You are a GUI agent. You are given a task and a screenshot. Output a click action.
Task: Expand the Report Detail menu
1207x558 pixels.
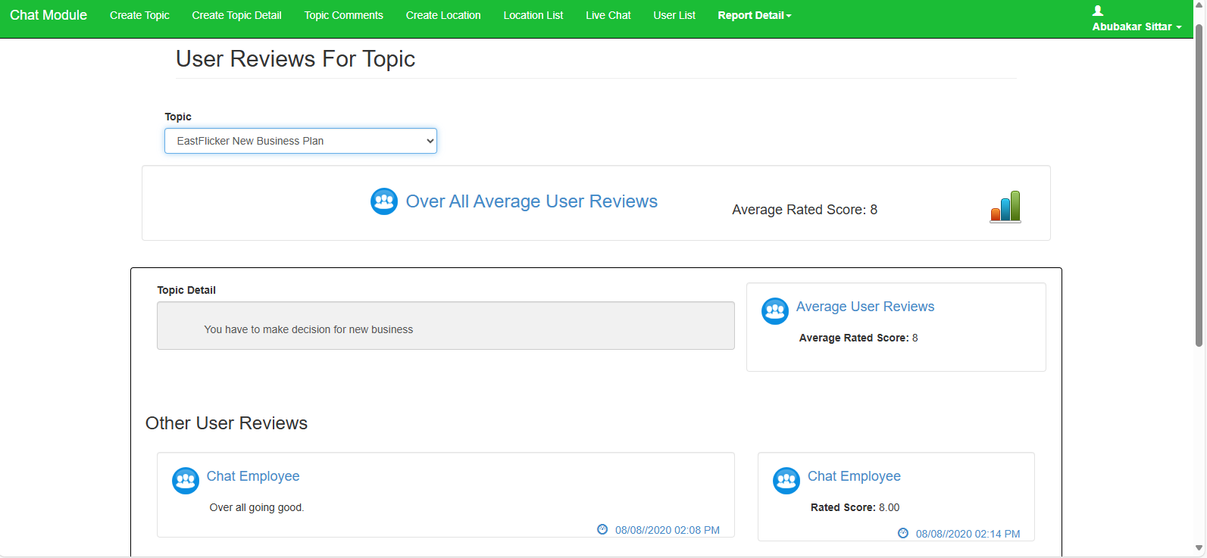(754, 15)
